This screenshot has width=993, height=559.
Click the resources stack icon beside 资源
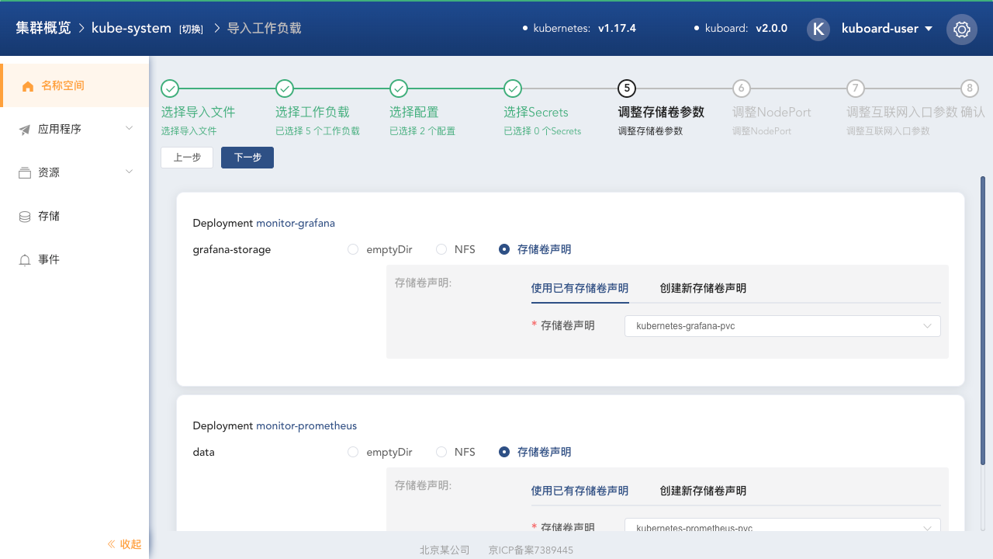pos(25,173)
